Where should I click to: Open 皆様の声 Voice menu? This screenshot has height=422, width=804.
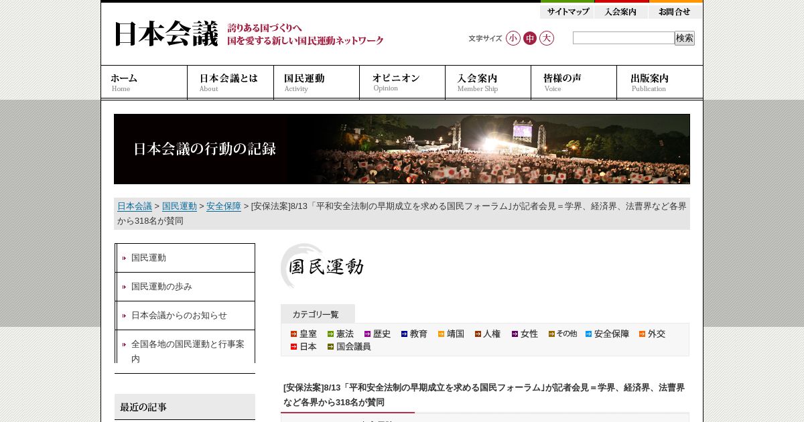574,82
